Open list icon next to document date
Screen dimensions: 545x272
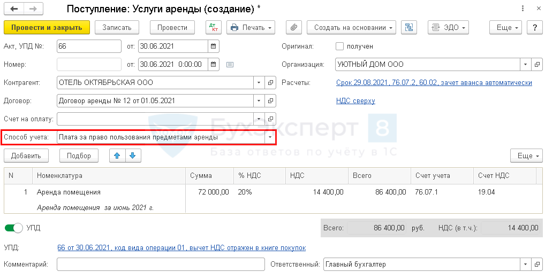click(x=230, y=64)
